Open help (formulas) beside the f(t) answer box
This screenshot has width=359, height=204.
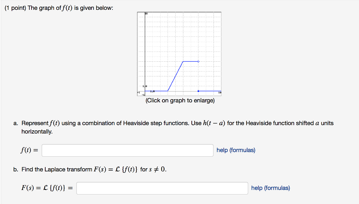click(x=236, y=150)
